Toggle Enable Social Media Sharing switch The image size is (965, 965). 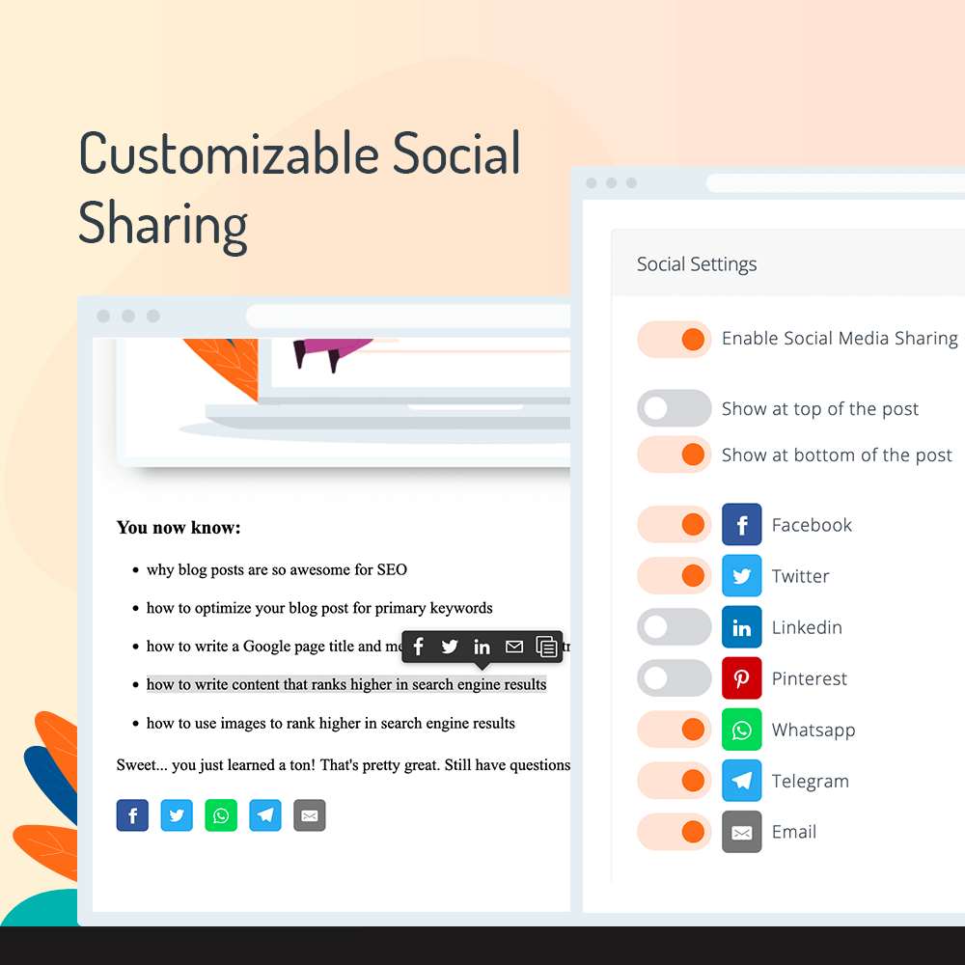pyautogui.click(x=674, y=339)
